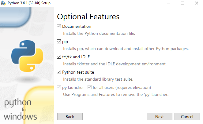203x124 pixels.
Task: Proceed with the Next button
Action: pos(159,117)
